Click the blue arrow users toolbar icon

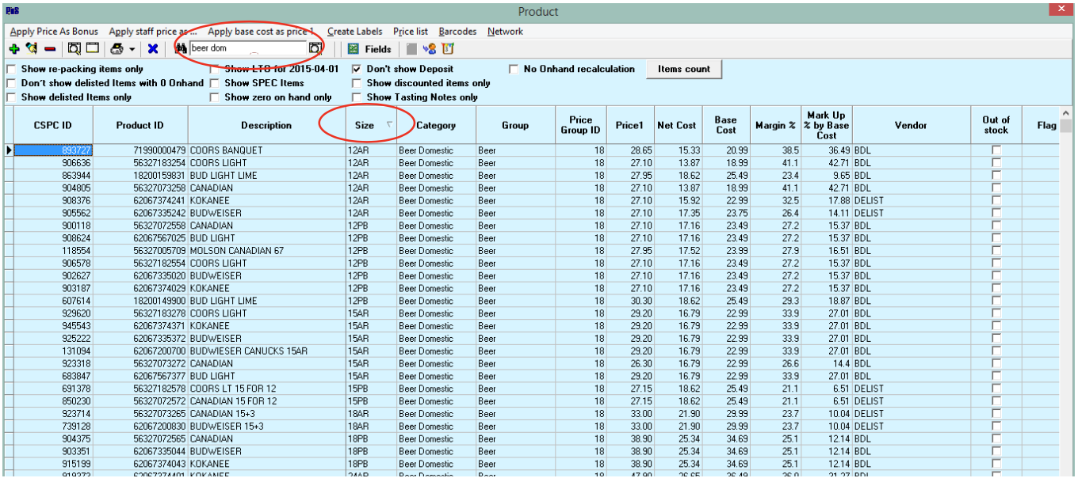point(429,49)
